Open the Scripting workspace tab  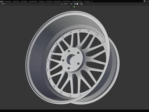(x=87, y=2)
